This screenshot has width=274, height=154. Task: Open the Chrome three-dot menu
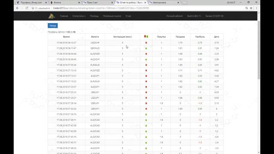click(x=256, y=8)
